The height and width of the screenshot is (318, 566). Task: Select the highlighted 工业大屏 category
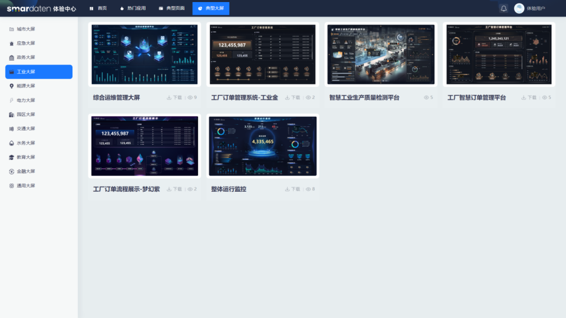(38, 72)
